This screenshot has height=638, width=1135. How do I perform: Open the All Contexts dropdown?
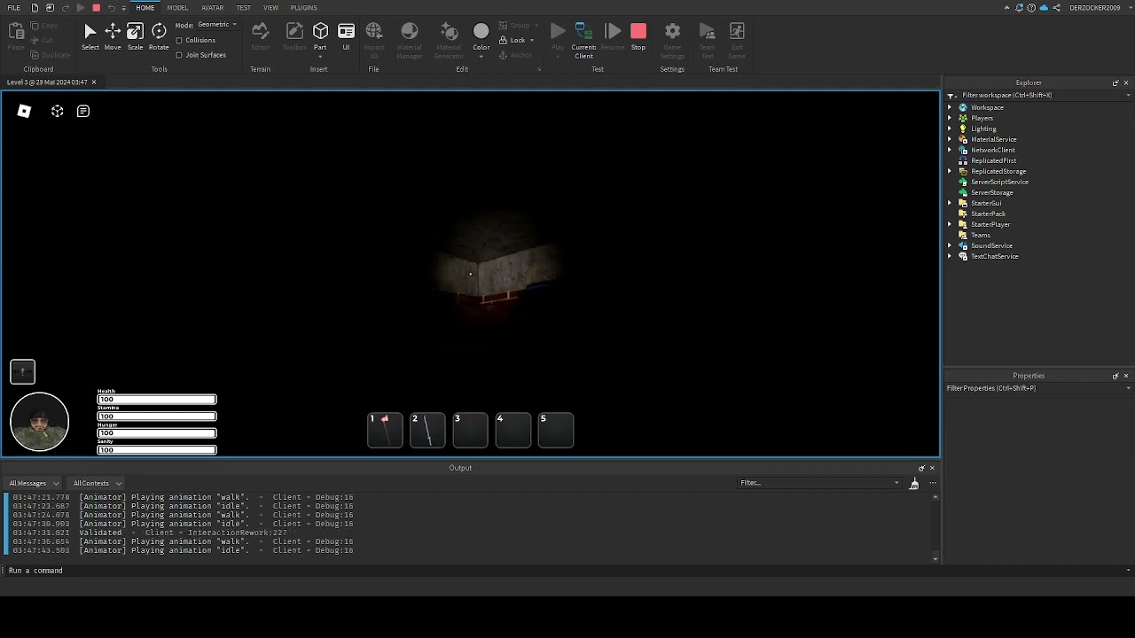point(97,483)
